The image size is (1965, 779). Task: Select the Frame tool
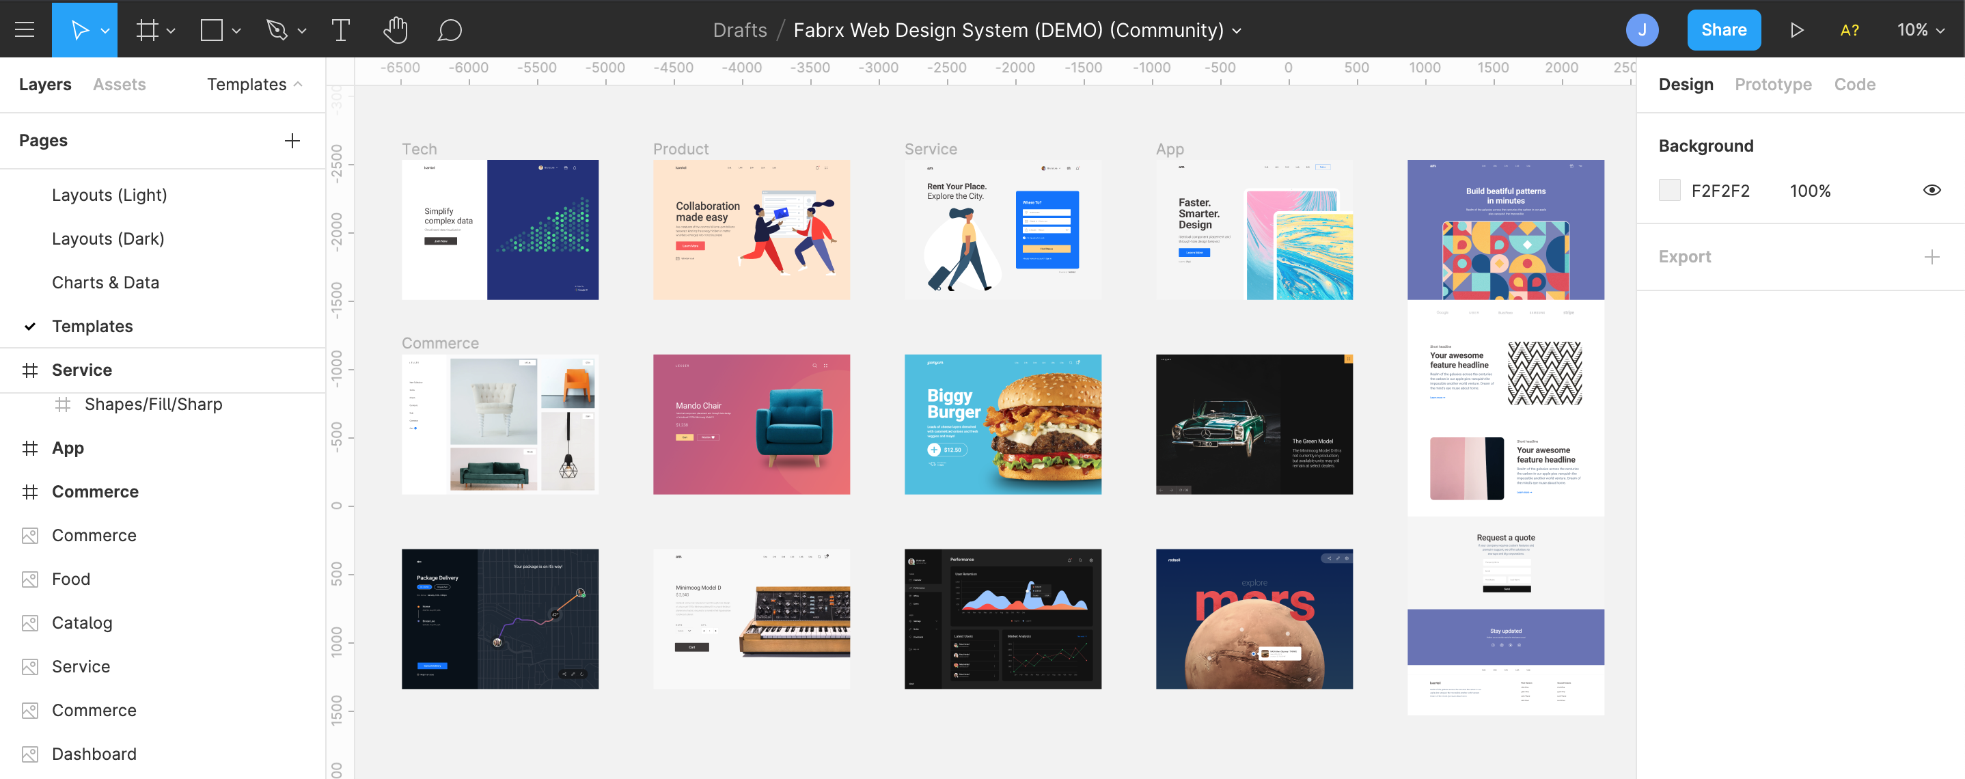(x=146, y=30)
